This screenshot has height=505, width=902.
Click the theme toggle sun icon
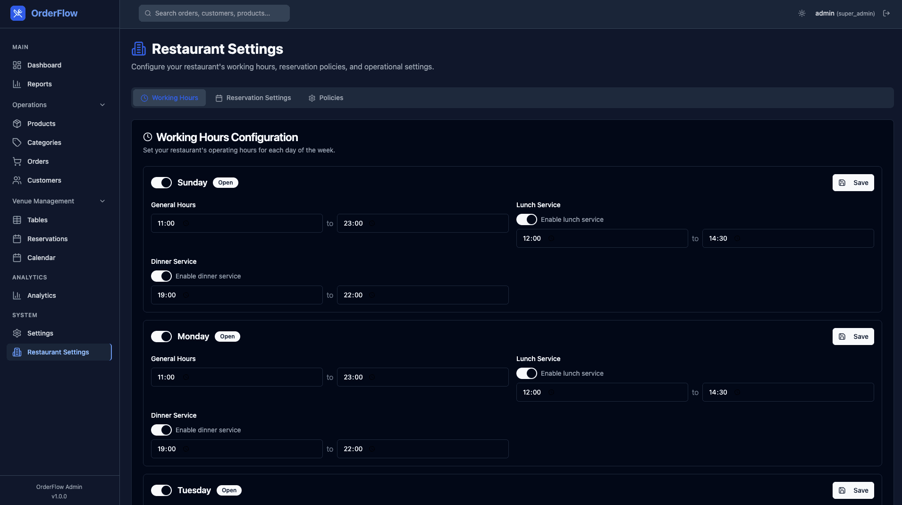coord(802,13)
